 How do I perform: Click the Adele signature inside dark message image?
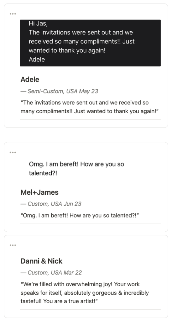37,59
